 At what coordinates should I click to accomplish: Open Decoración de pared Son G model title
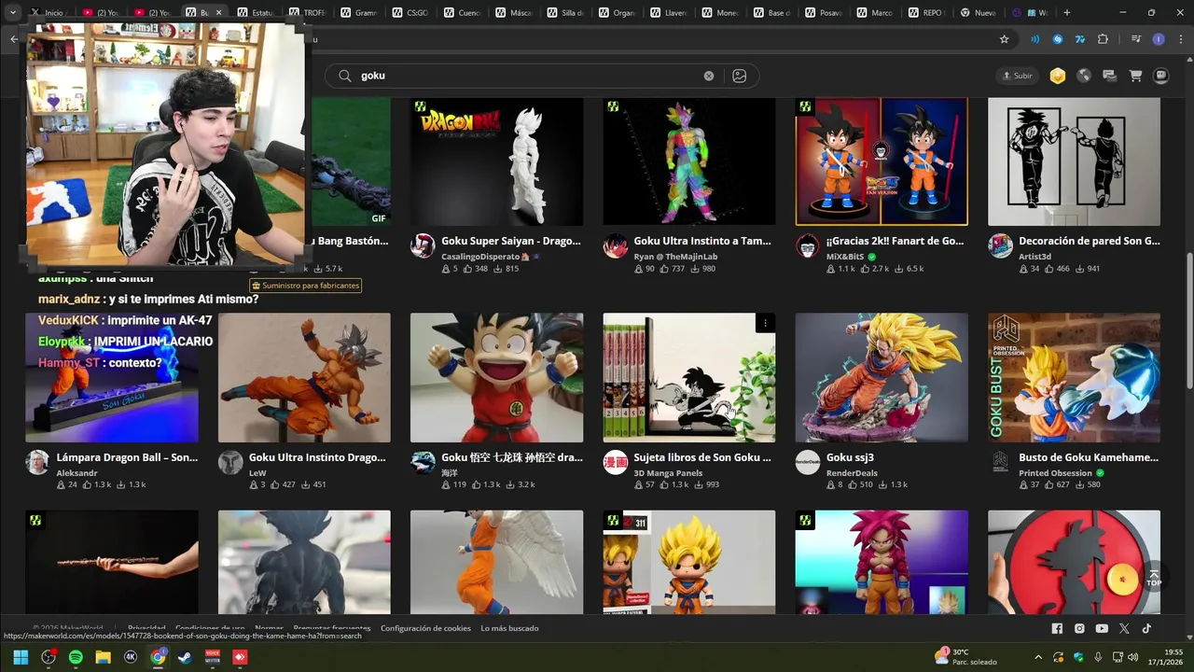click(x=1090, y=241)
